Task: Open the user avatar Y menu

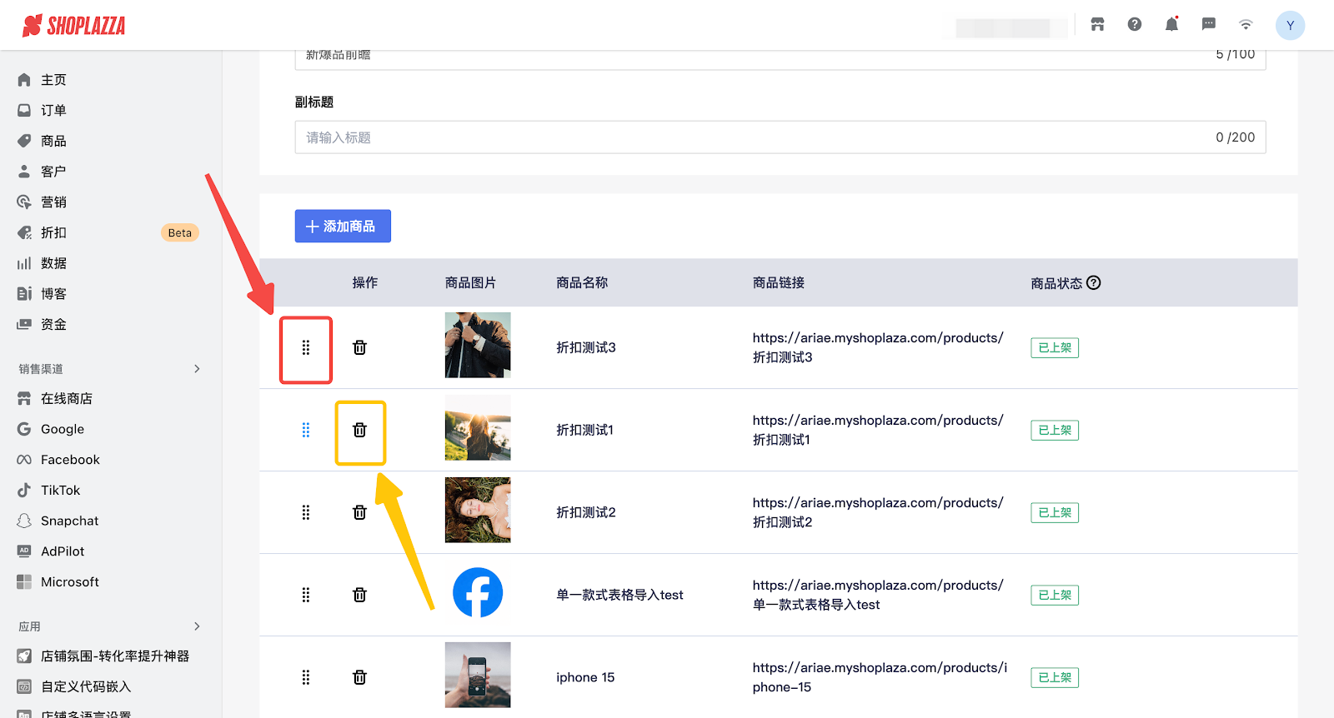Action: tap(1290, 25)
